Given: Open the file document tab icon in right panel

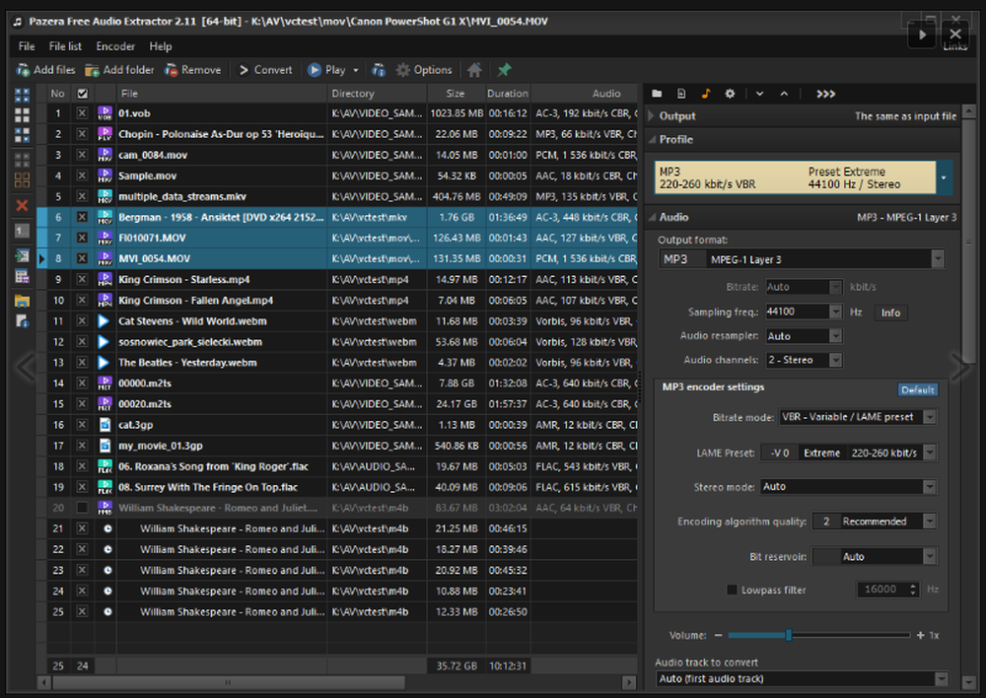Looking at the screenshot, I should [681, 94].
